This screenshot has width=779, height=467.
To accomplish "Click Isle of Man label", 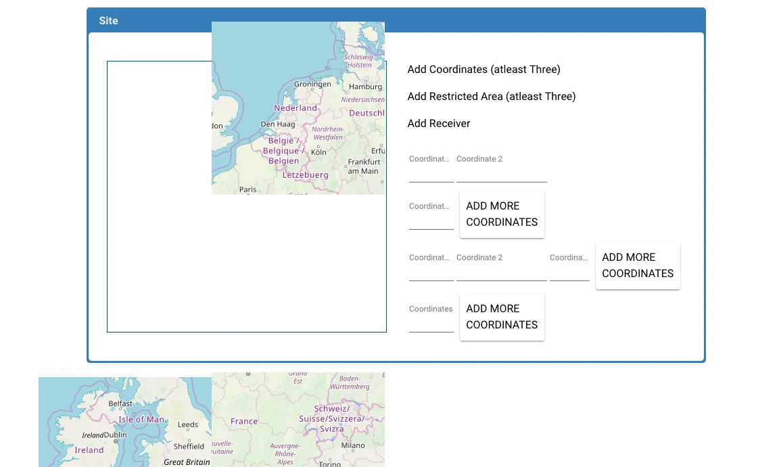I will click(x=141, y=420).
